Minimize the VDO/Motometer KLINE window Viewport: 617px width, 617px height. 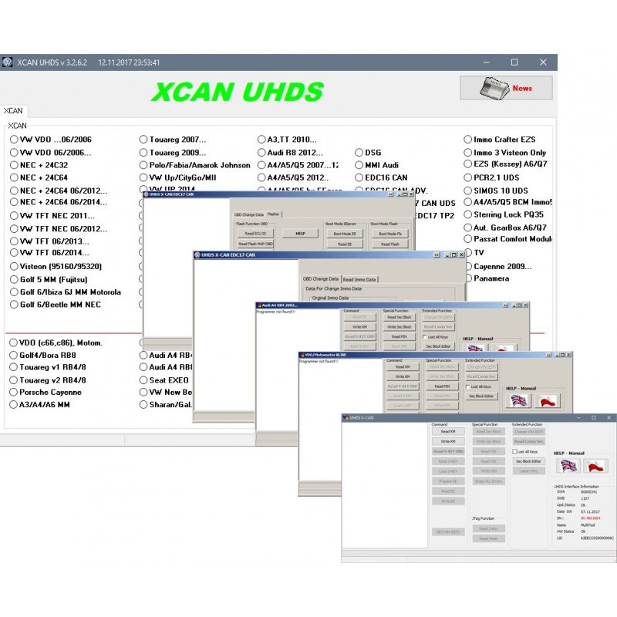557,355
